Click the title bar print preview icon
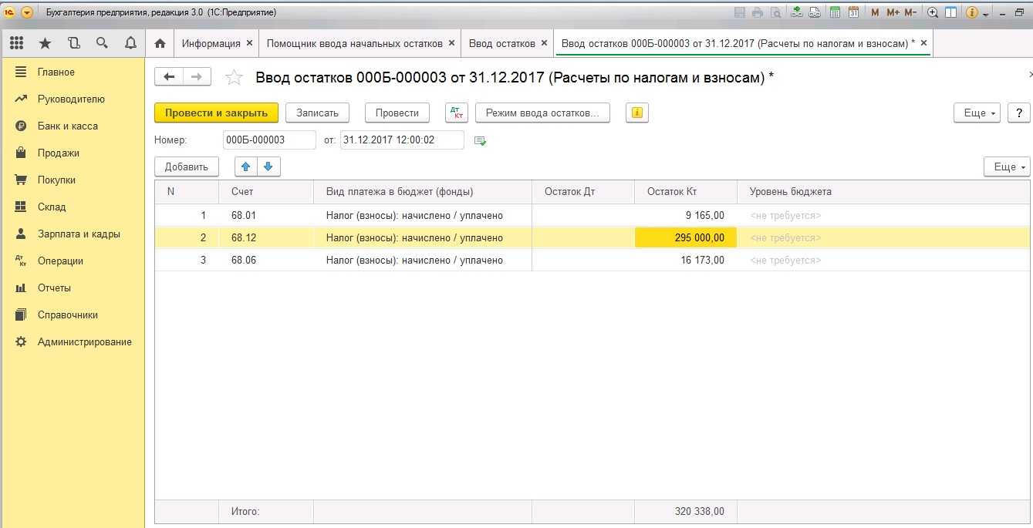1033x528 pixels. (x=775, y=12)
